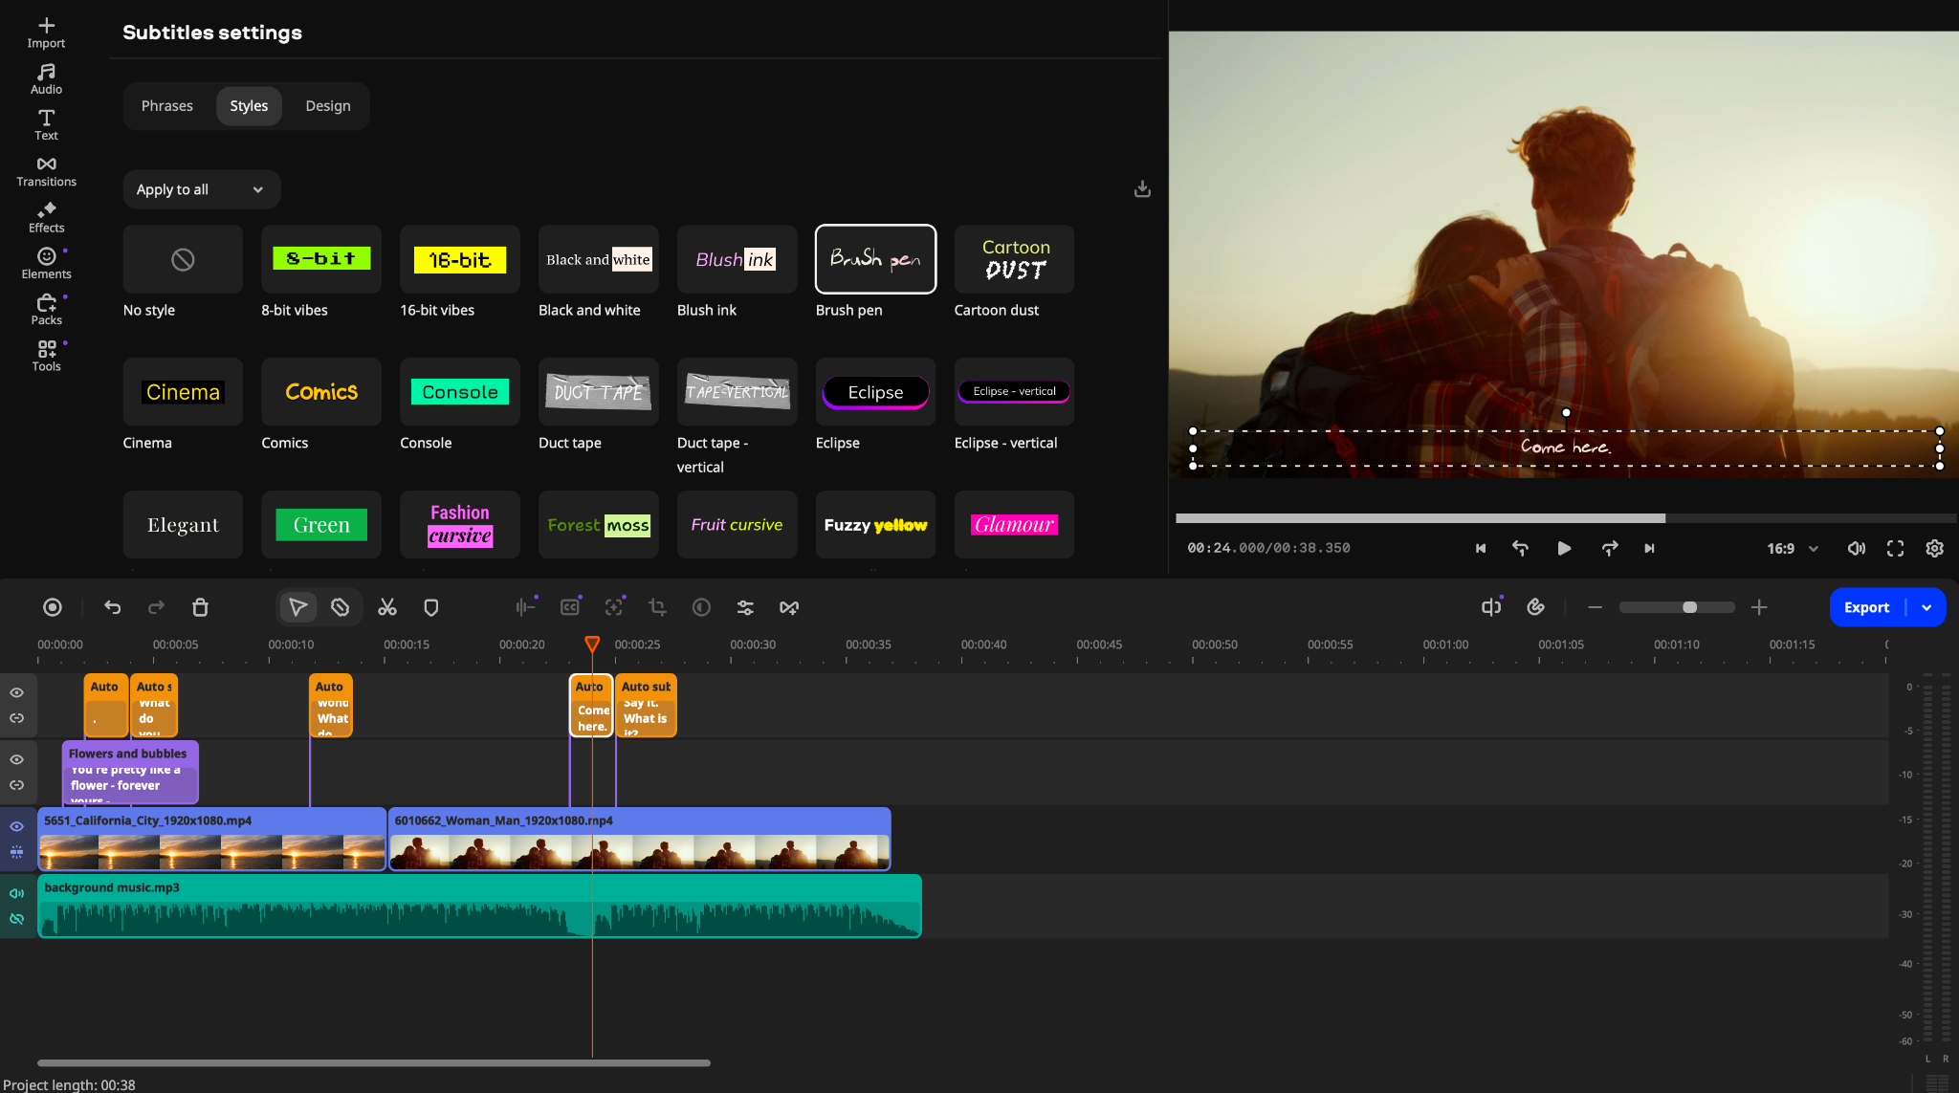Switch to the Phrases tab
1959x1093 pixels.
166,106
